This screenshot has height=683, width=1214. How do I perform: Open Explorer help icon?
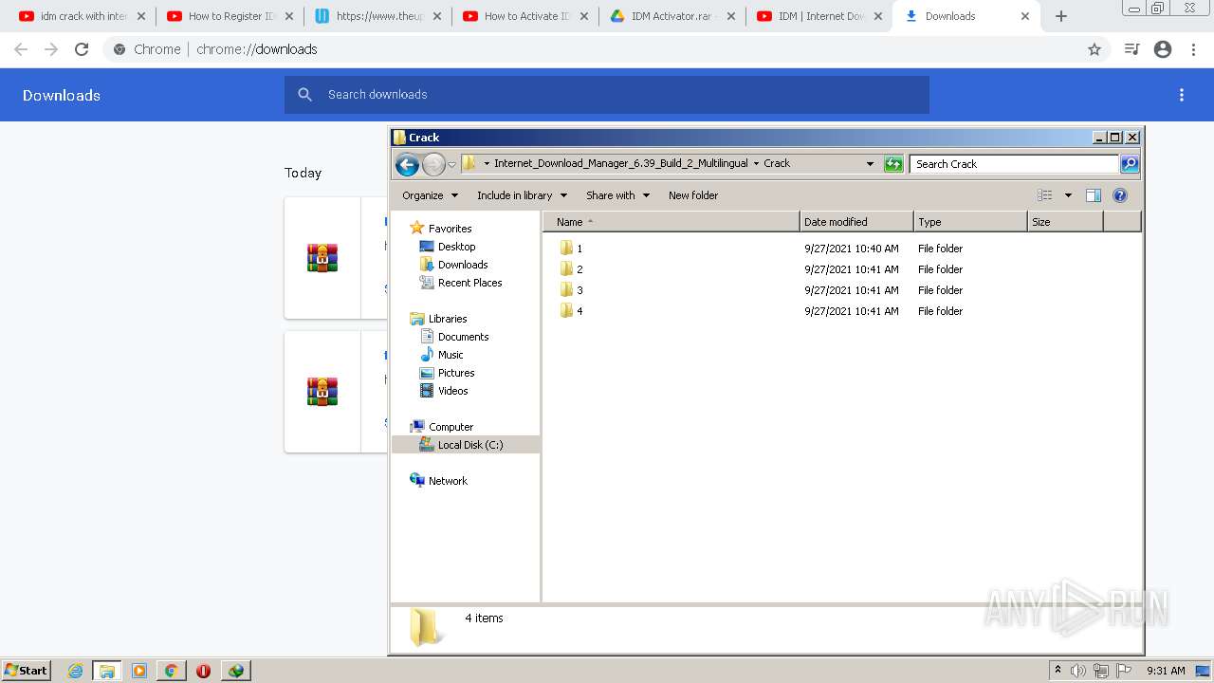point(1120,195)
